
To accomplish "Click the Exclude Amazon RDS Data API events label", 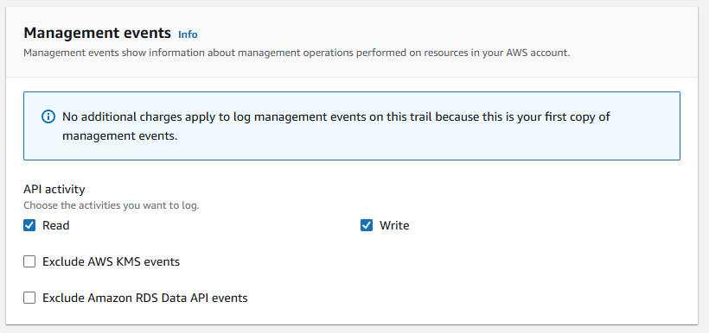I will tap(145, 298).
